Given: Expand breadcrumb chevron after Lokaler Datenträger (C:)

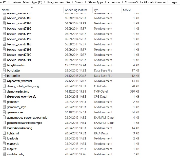Looking at the screenshot, I should [x=45, y=2].
